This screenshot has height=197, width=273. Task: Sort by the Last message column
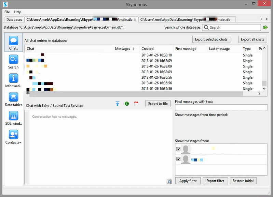pos(224,49)
